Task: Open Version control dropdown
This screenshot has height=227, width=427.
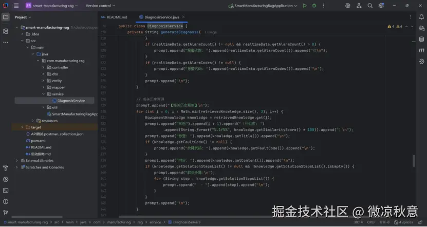Action: 100,6
